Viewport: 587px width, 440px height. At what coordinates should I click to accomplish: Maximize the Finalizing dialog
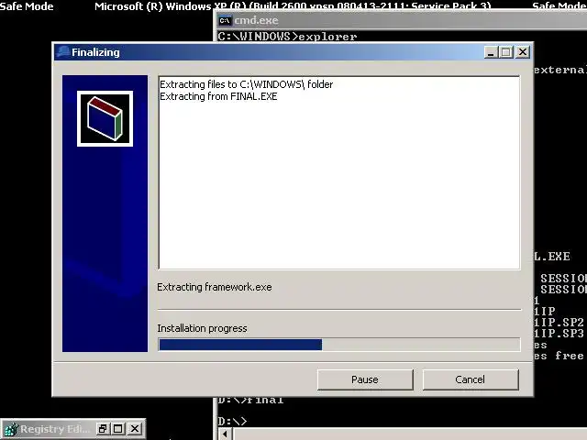tap(506, 52)
